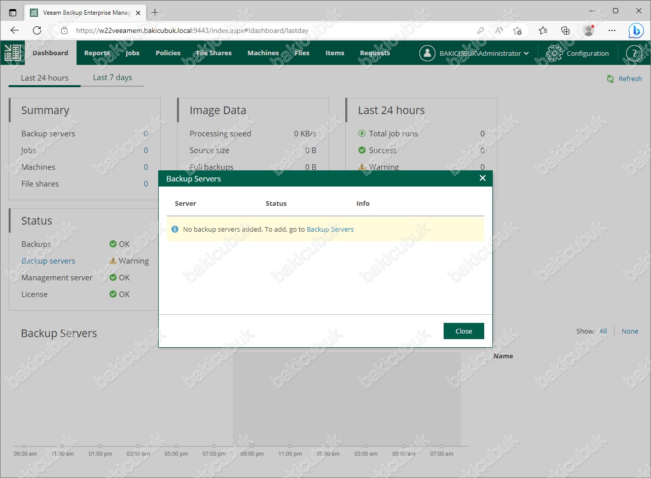The height and width of the screenshot is (478, 651).
Task: Open browser Settings and more menu
Action: pos(612,30)
